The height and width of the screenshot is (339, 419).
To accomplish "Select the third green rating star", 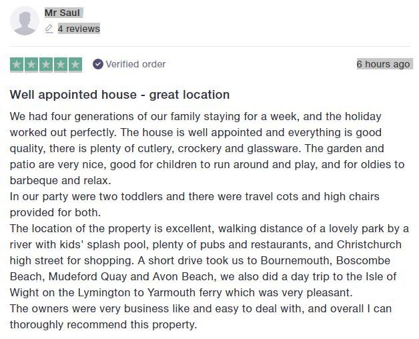I will click(46, 65).
